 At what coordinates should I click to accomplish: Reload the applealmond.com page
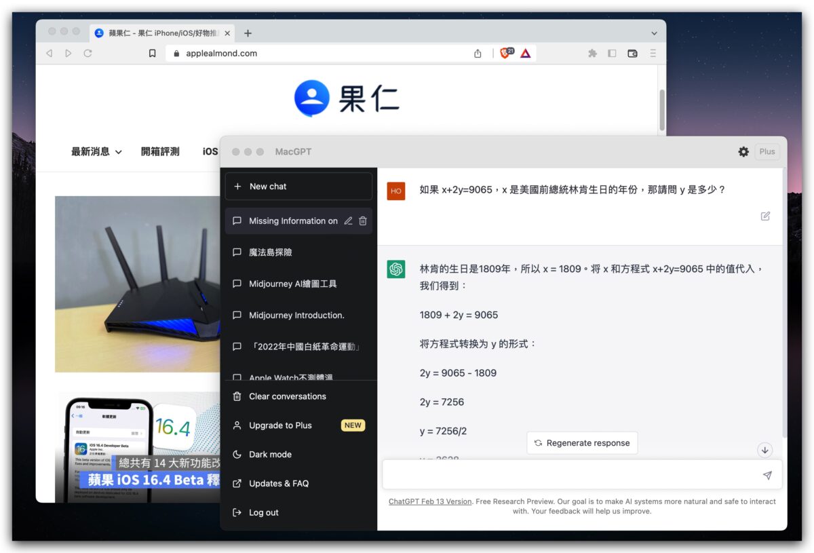[88, 53]
